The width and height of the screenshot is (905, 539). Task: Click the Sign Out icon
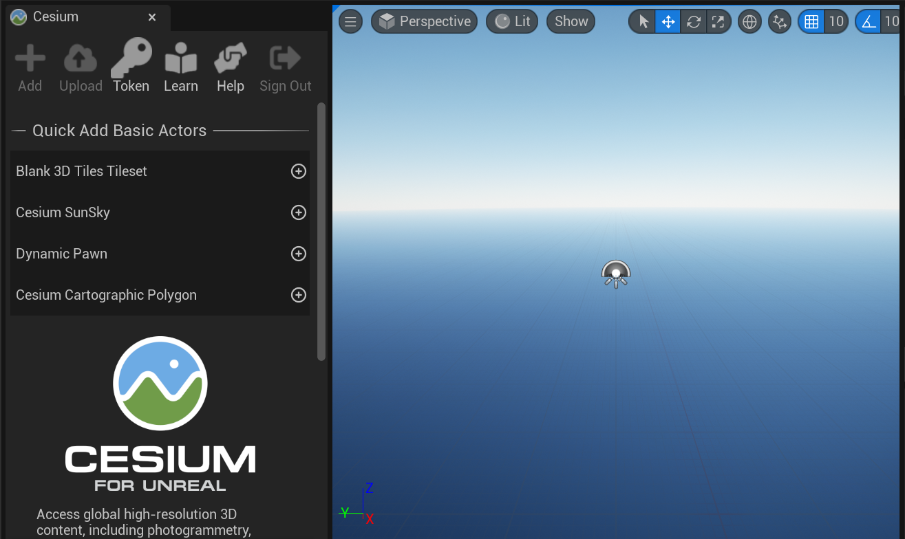pyautogui.click(x=285, y=59)
